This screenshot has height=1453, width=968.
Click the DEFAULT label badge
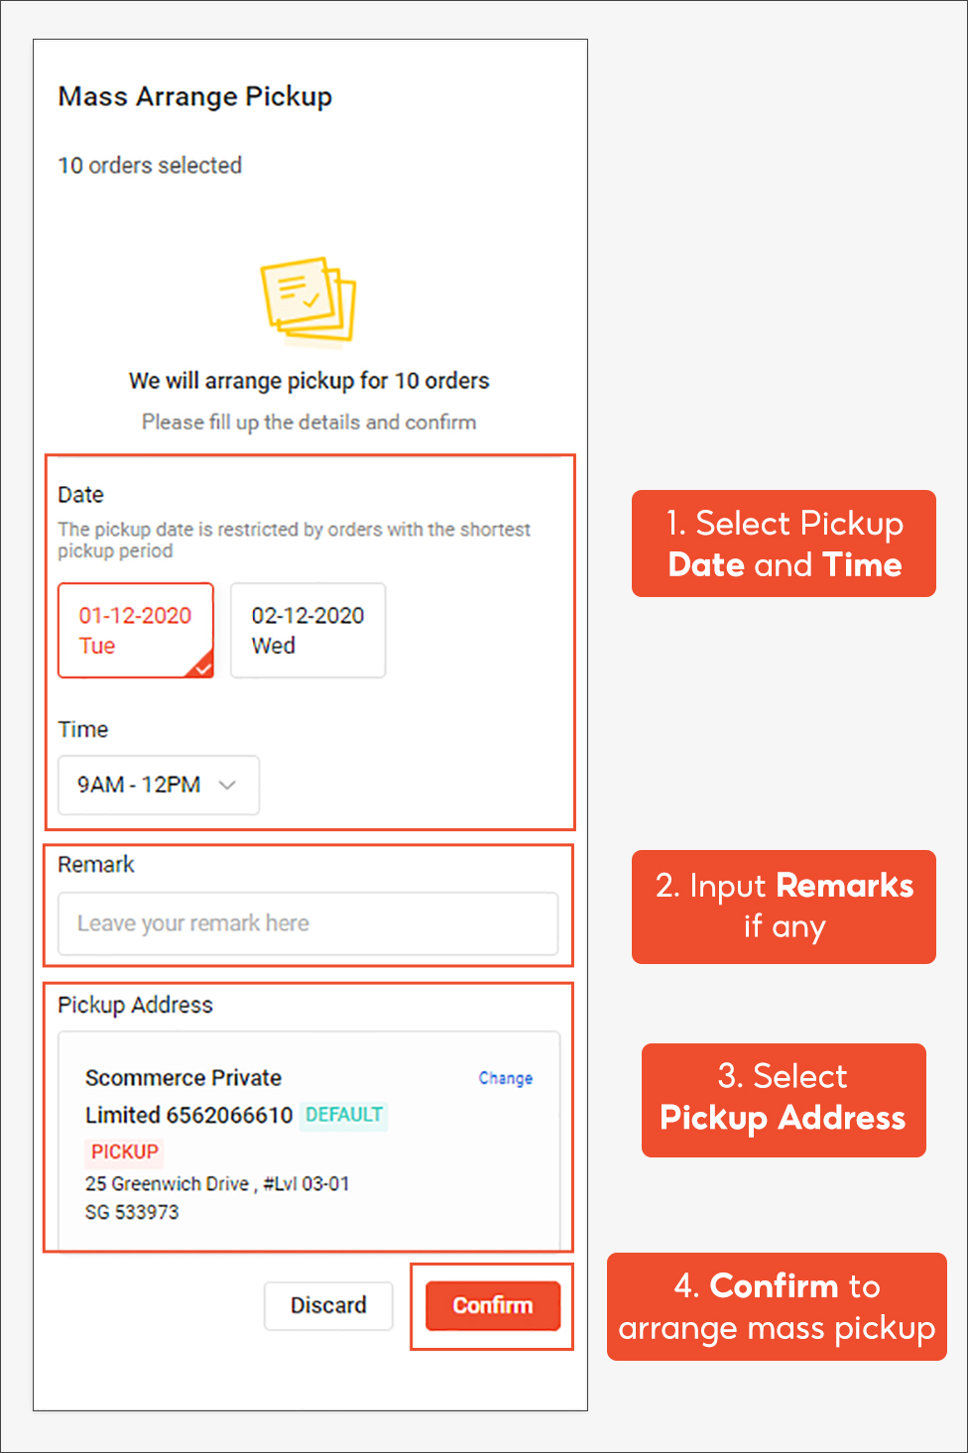coord(343,1115)
